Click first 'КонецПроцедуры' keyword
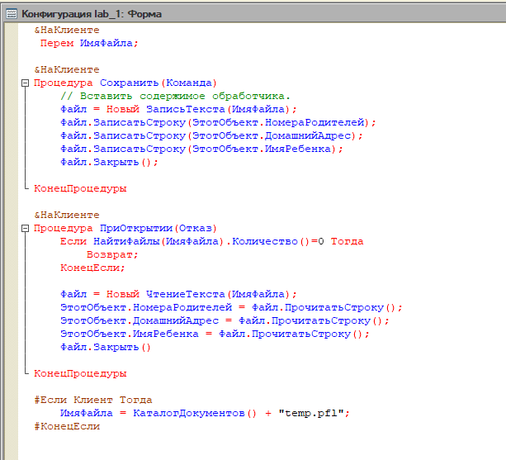Screen dimensions: 506x460 pyautogui.click(x=80, y=188)
